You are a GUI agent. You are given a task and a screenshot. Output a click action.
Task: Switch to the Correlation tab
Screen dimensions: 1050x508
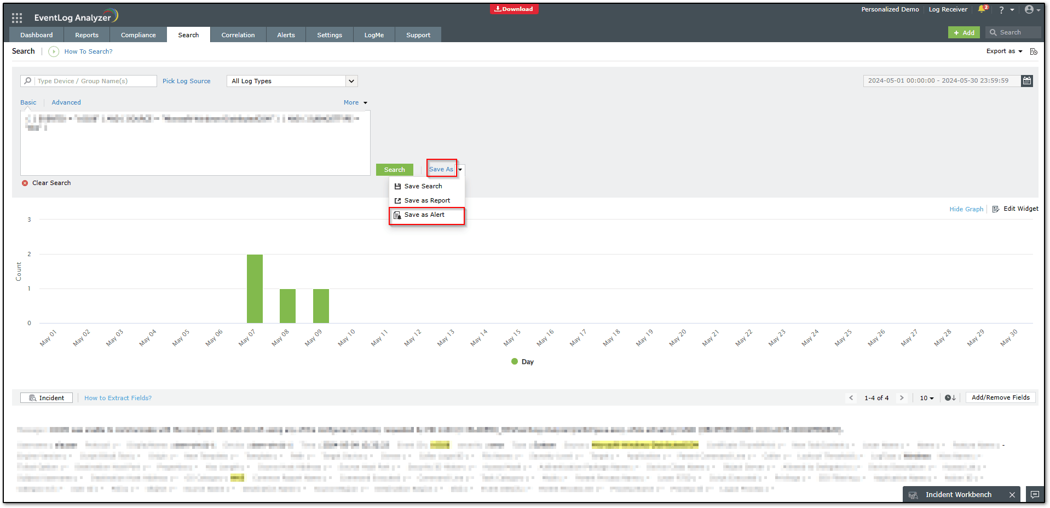[238, 35]
